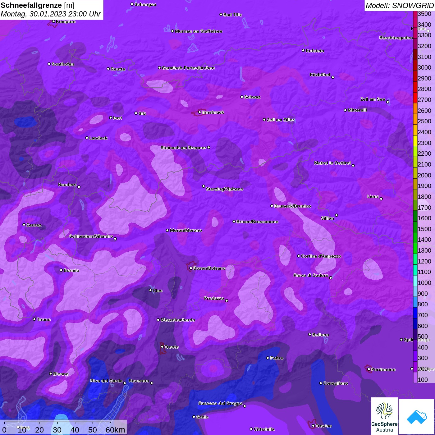
Task: Click the blue cloud logo icon
Action: (x=417, y=417)
